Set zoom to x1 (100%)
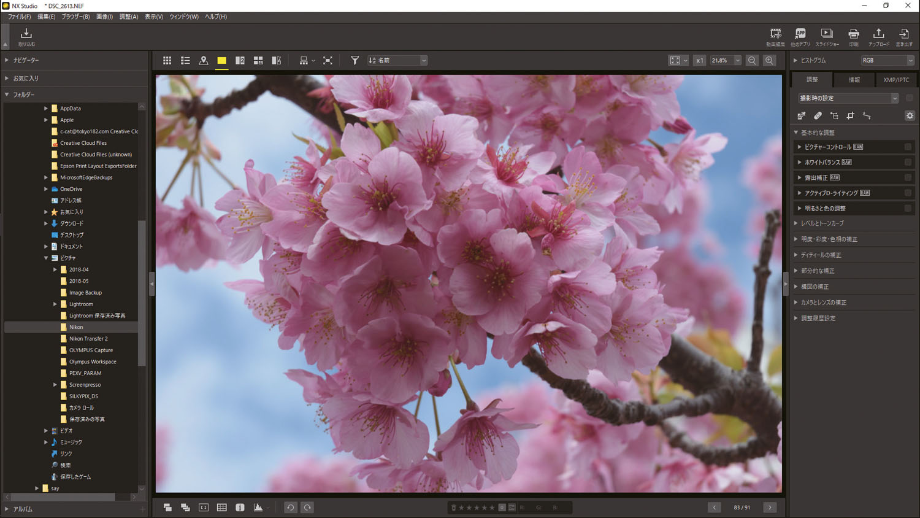Image resolution: width=920 pixels, height=518 pixels. pos(699,60)
